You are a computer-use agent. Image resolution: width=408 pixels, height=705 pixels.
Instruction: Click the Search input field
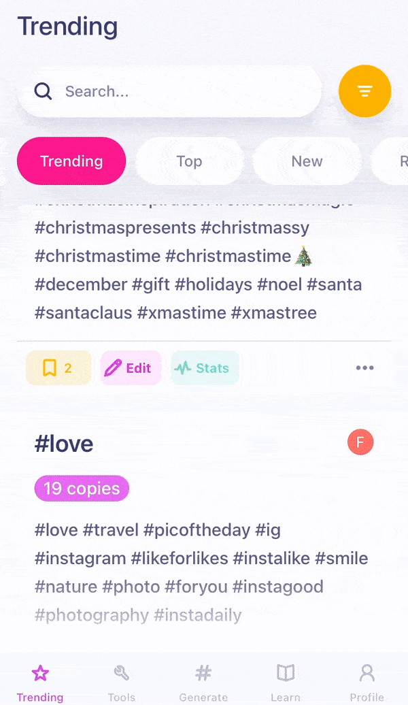pyautogui.click(x=184, y=91)
